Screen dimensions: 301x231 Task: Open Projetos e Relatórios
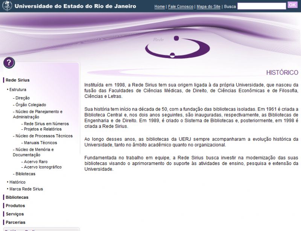click(43, 129)
